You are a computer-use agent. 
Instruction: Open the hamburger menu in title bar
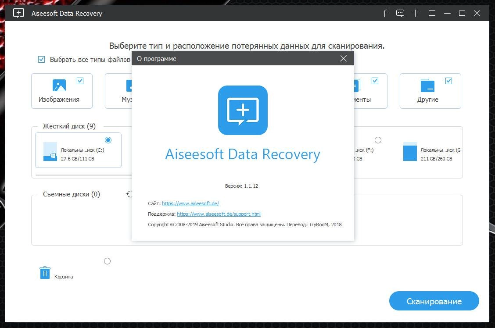(x=432, y=13)
